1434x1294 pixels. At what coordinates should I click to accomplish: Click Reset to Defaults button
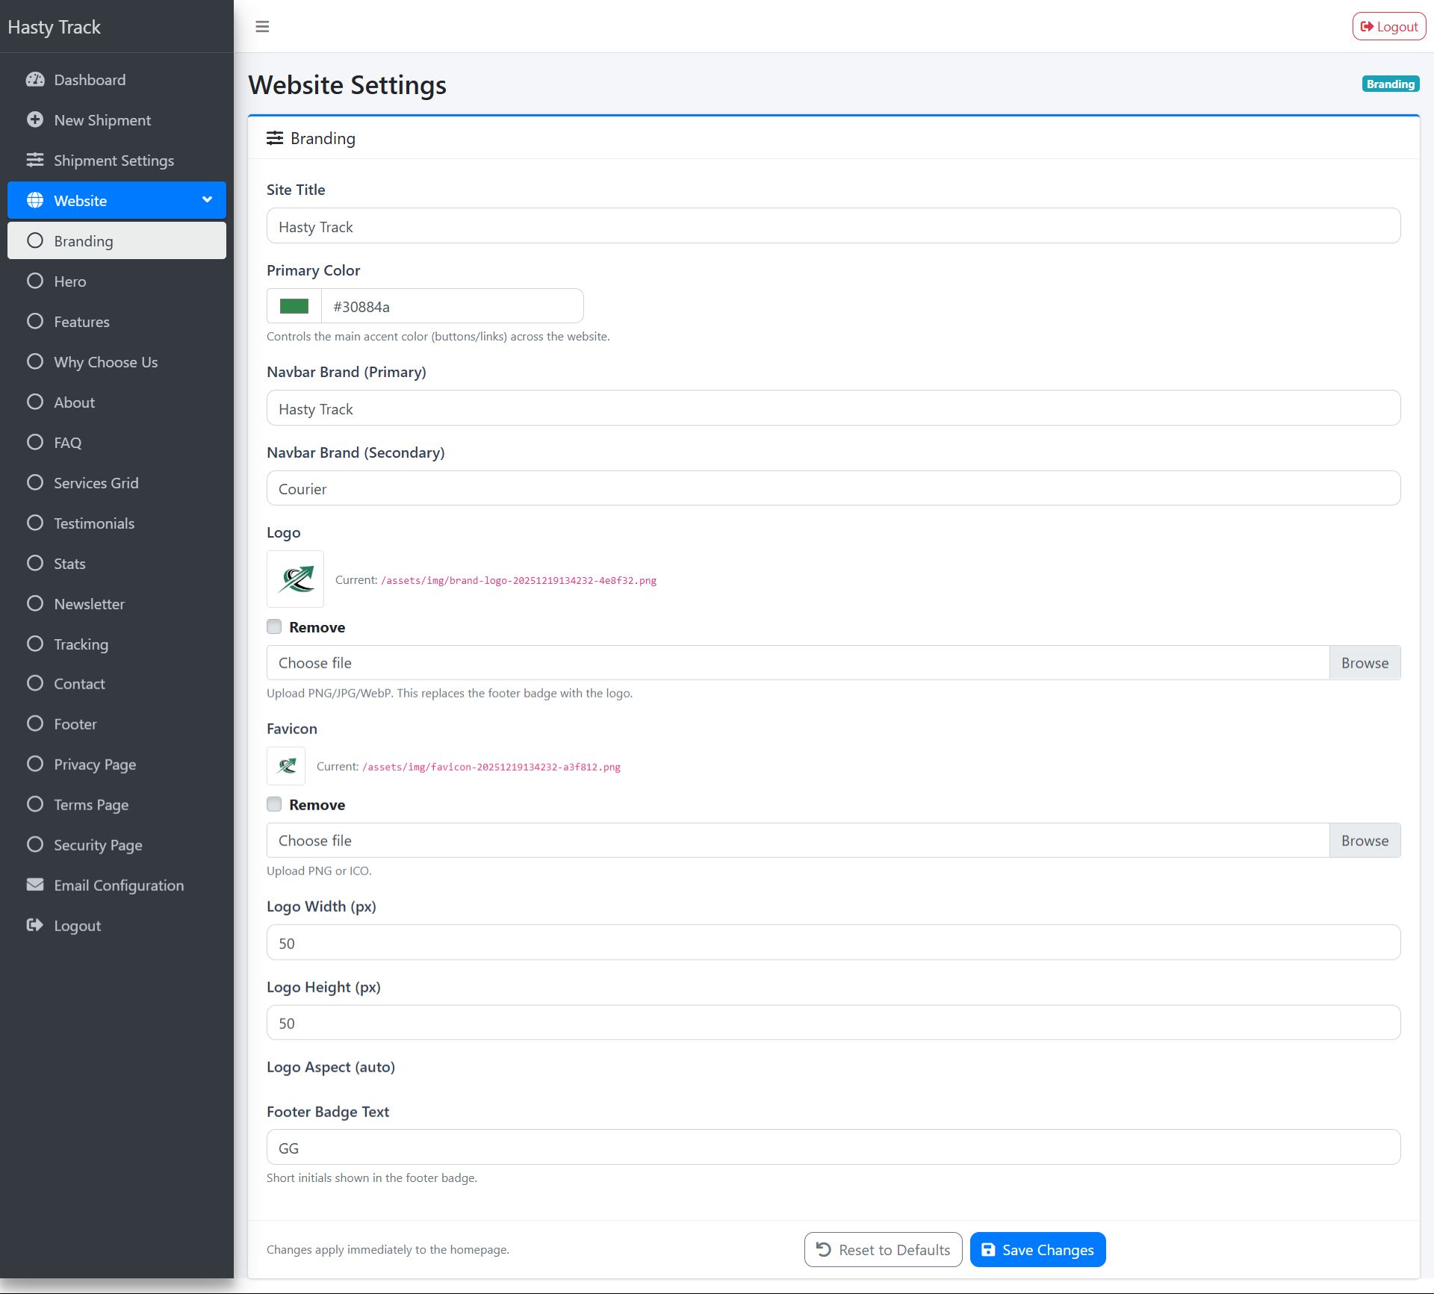[x=883, y=1250]
